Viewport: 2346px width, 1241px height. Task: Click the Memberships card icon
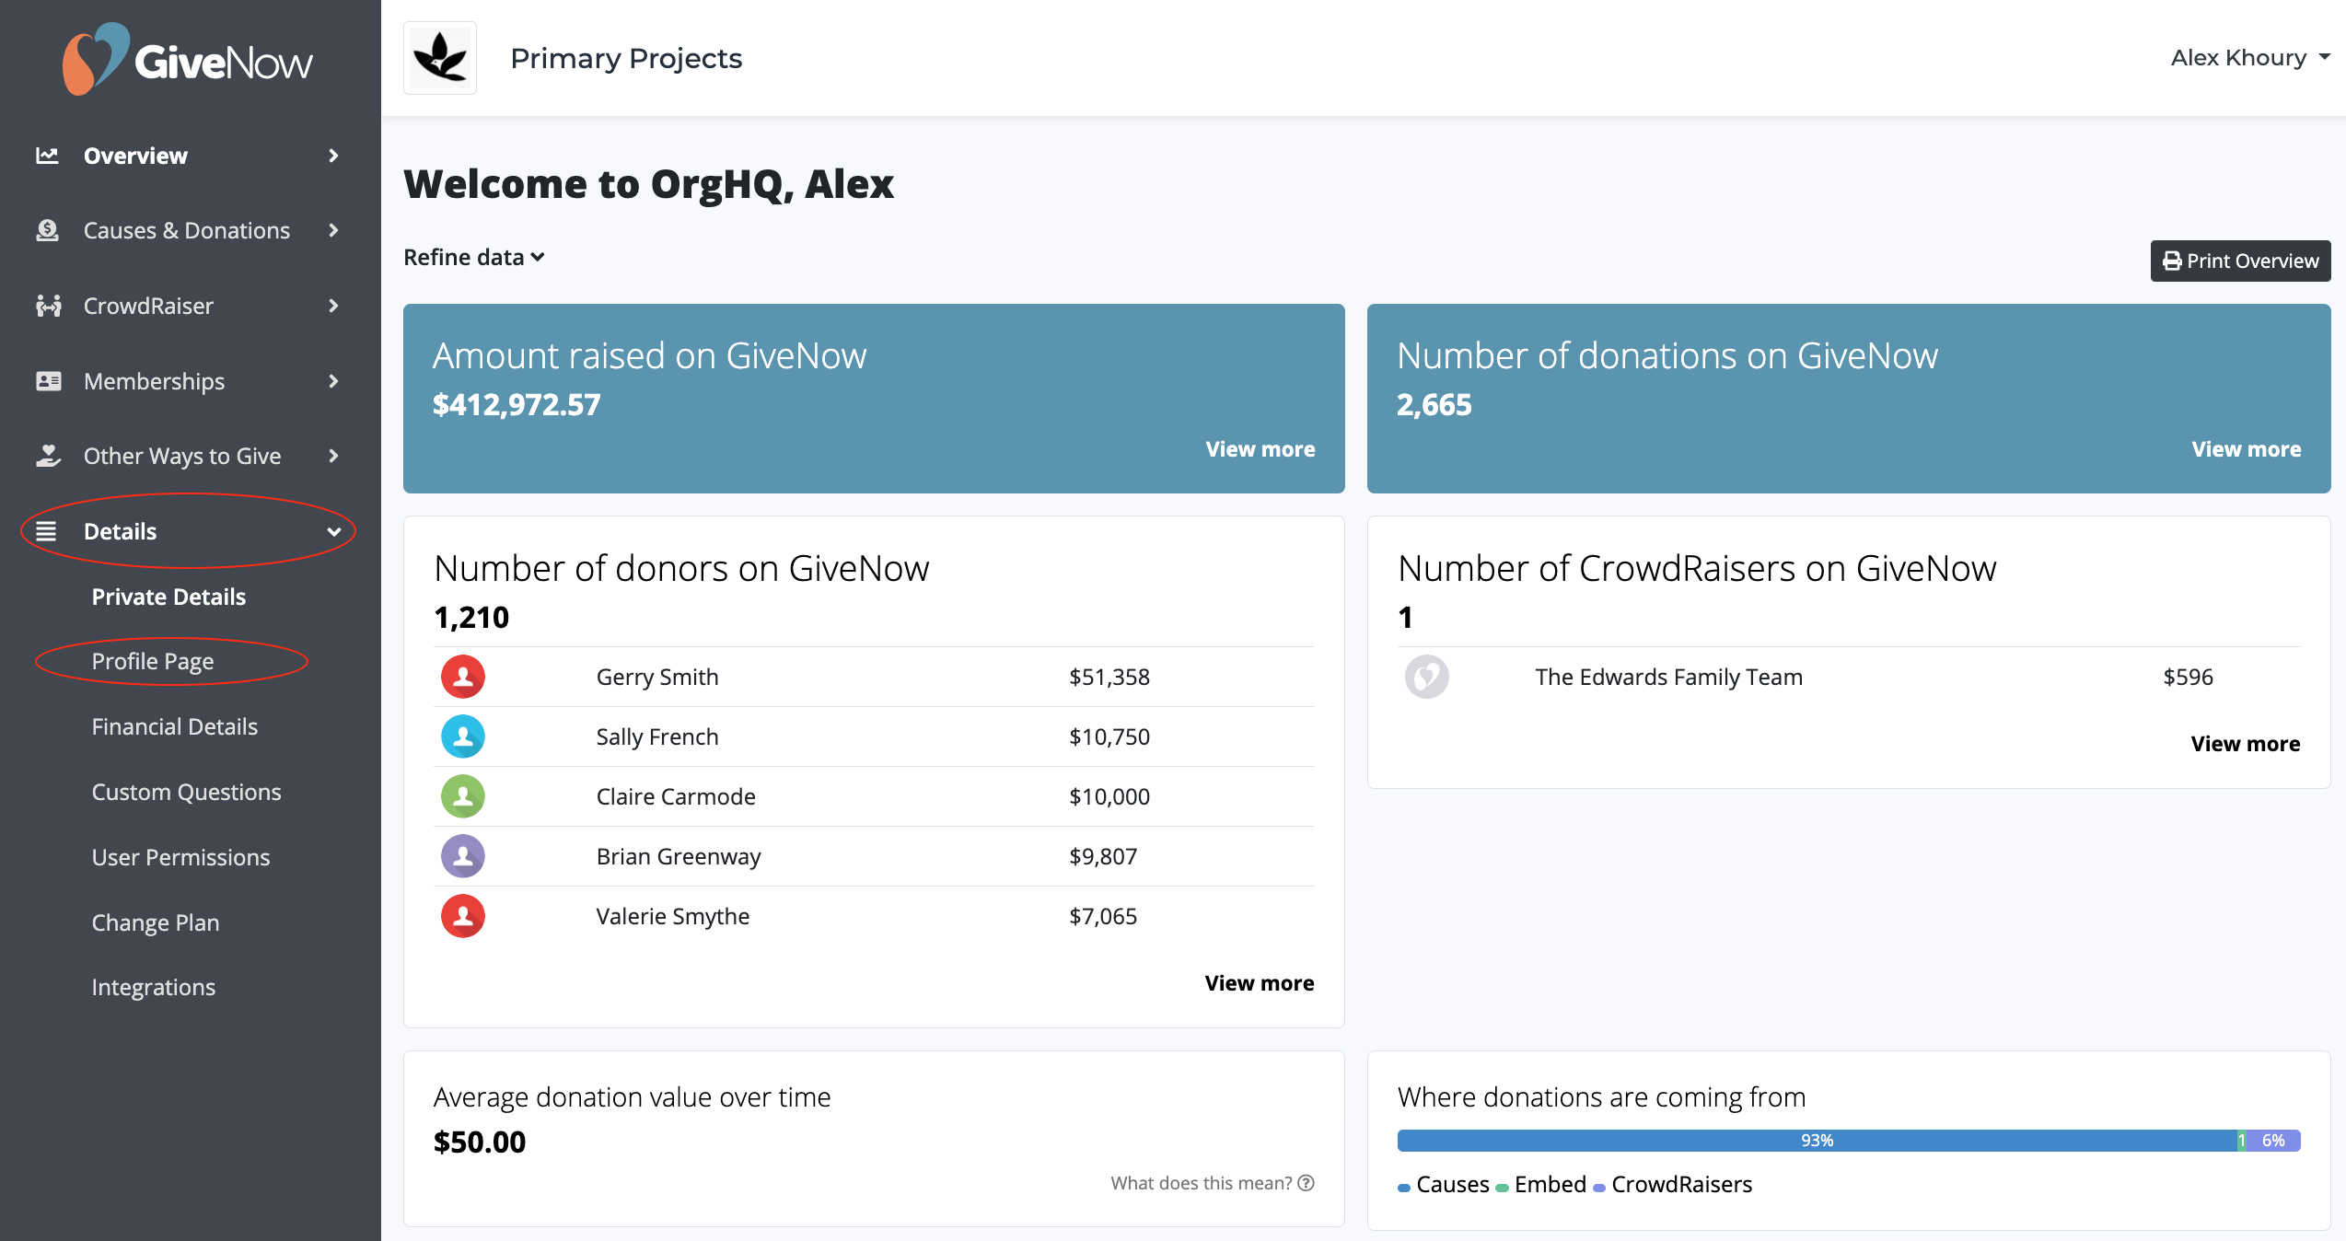[x=48, y=381]
